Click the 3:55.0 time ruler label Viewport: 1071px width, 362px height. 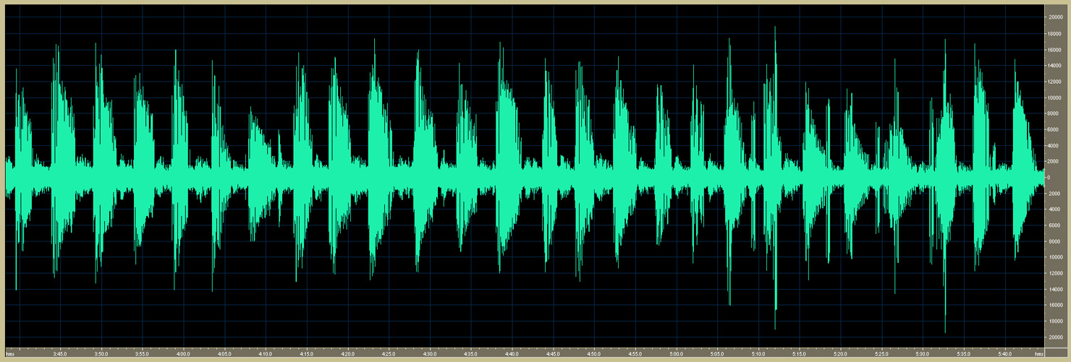(x=142, y=353)
